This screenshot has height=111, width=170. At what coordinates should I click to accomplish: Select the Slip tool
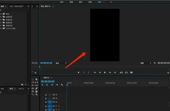(36, 82)
